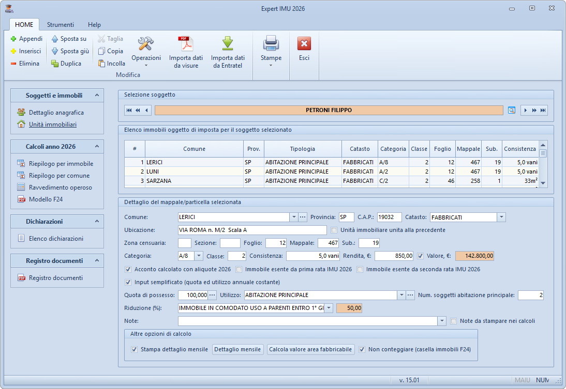Go to the last subject record arrow
The width and height of the screenshot is (566, 389).
pyautogui.click(x=543, y=110)
